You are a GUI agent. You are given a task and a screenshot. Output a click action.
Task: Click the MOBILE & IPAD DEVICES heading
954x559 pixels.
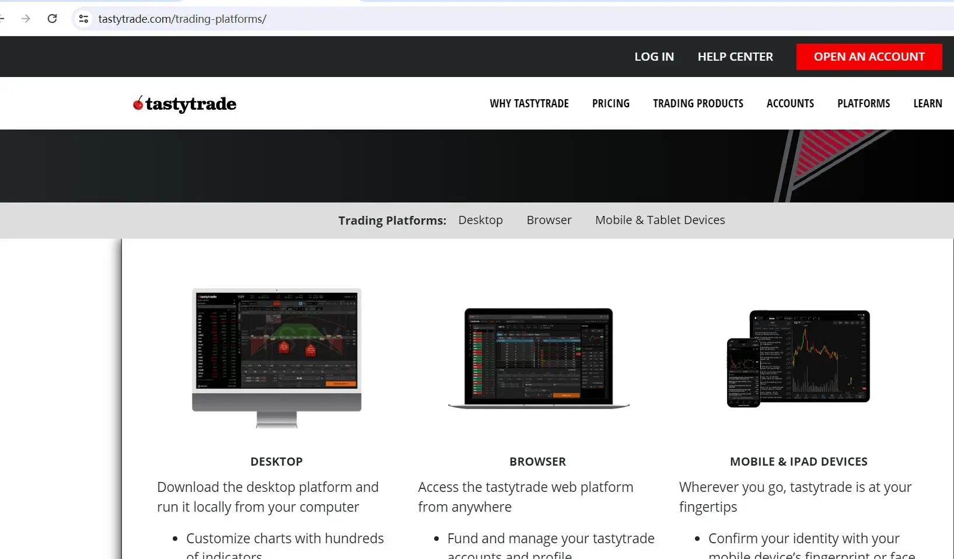pos(799,462)
